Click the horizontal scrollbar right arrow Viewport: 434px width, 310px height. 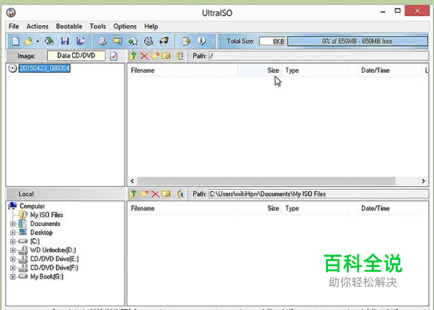[x=423, y=181]
